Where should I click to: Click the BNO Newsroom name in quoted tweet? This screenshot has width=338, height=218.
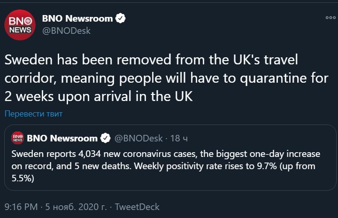[62, 138]
